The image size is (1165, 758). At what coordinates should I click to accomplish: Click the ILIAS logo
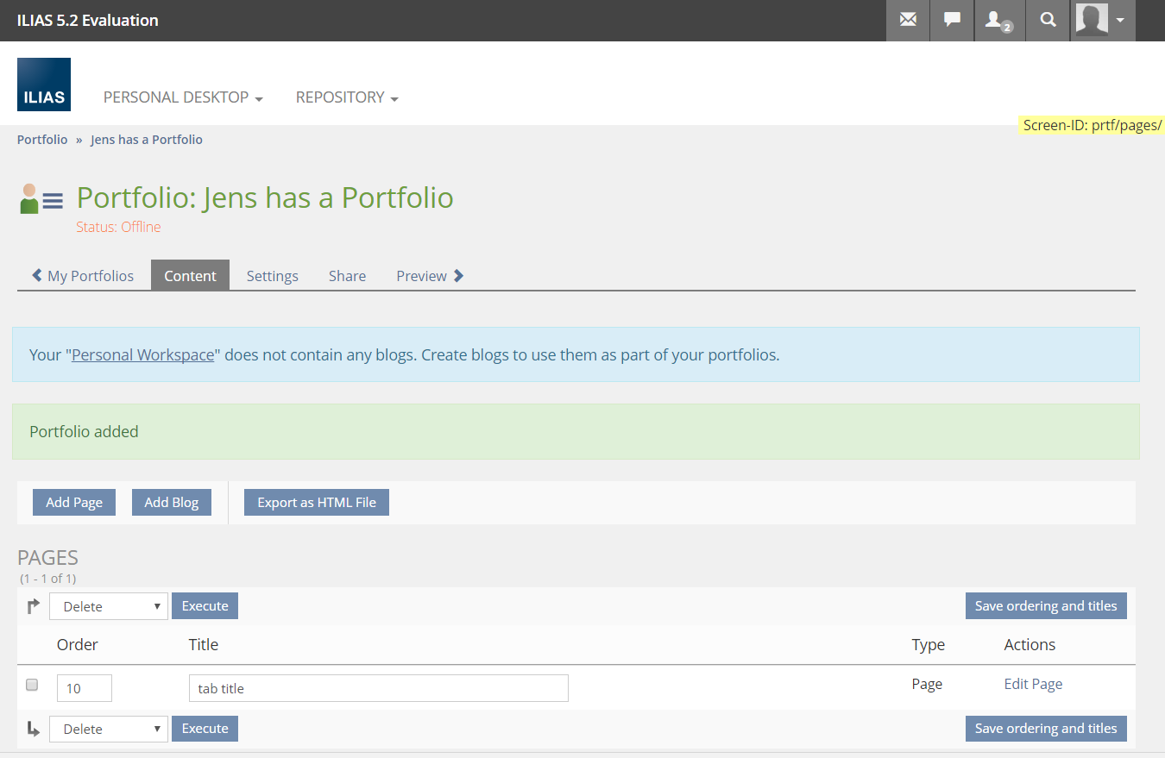[44, 85]
